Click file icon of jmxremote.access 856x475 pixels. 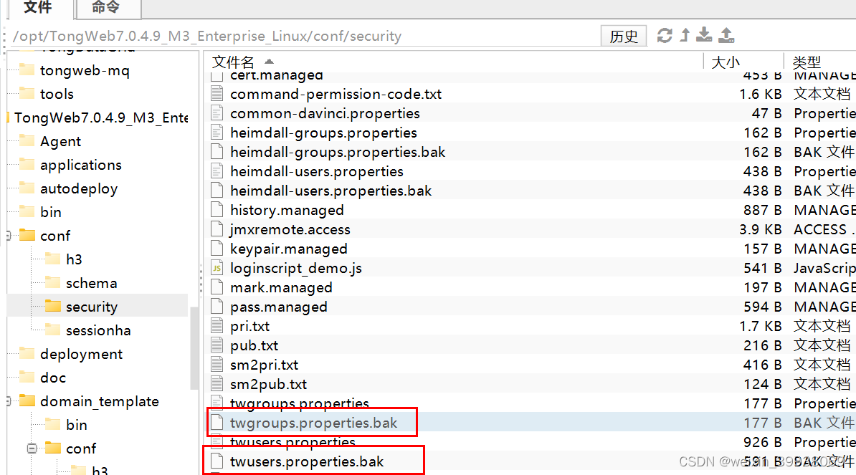[217, 229]
